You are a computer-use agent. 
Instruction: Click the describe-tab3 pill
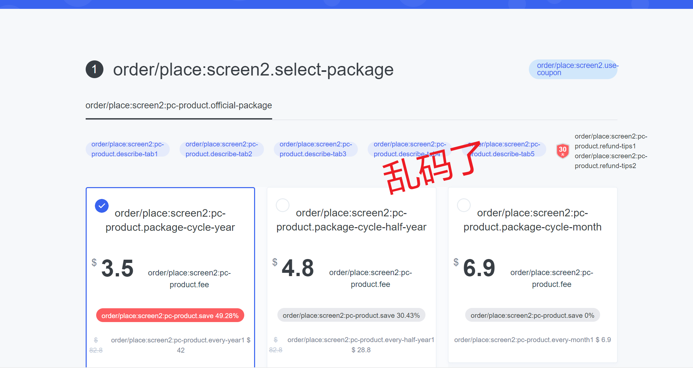coord(315,149)
